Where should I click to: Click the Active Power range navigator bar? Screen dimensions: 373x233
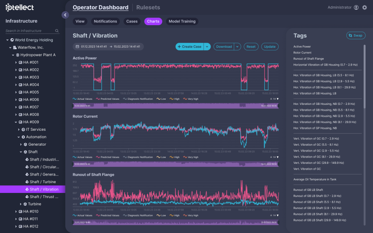(x=175, y=106)
